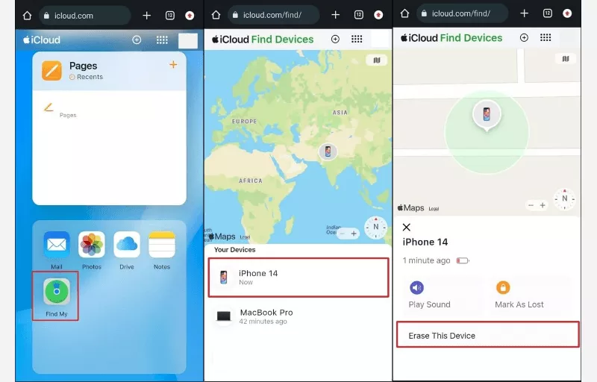Open the Pages widget title

[84, 66]
